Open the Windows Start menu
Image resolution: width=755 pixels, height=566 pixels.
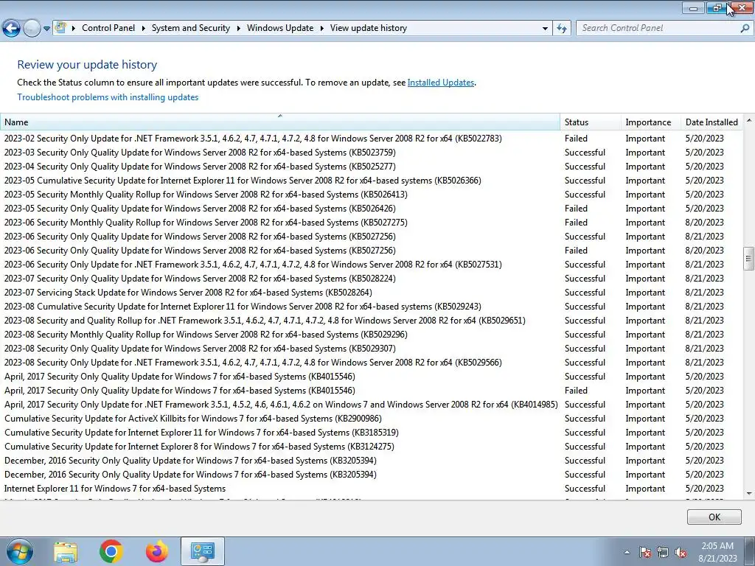pos(19,551)
